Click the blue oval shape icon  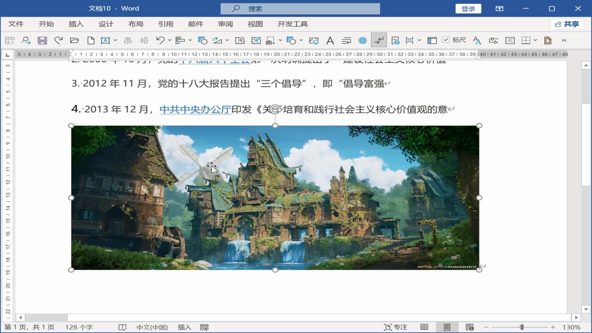[363, 41]
